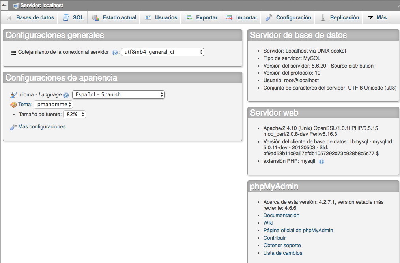The width and height of the screenshot is (400, 263).
Task: Open the Más configuraciones link
Action: coord(42,127)
